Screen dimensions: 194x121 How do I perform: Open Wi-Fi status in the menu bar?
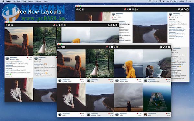tap(160, 1)
